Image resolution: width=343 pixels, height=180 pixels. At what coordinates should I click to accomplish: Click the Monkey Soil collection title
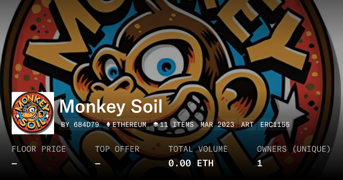(x=111, y=106)
